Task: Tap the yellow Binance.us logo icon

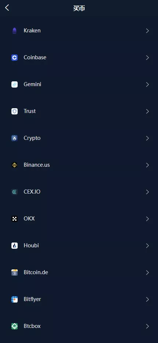Action: tap(14, 165)
